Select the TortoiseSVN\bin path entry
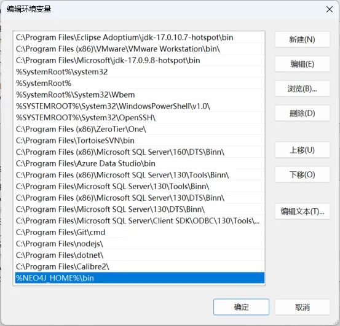The image size is (340, 326). [140, 141]
